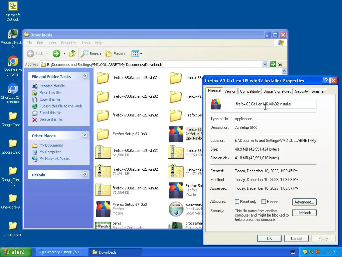Click E-mail this file link
This screenshot has width=342, height=257.
50,113
